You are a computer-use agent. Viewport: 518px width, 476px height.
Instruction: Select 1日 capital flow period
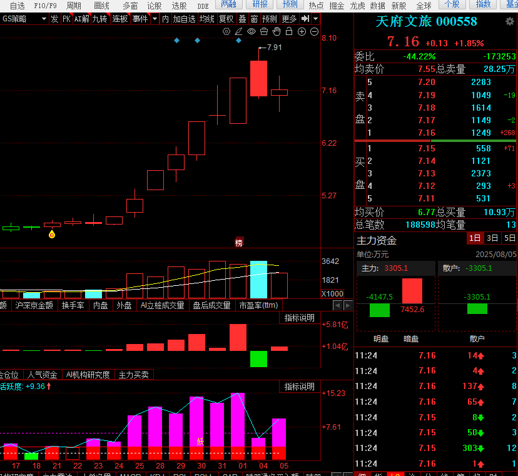pos(475,238)
